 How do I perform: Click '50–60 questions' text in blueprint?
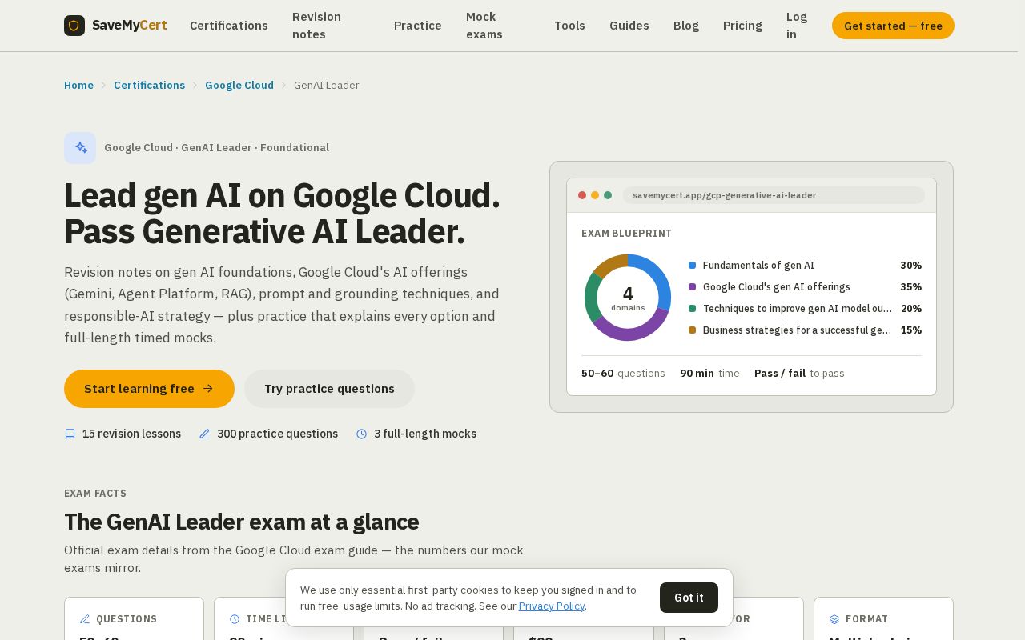623,374
